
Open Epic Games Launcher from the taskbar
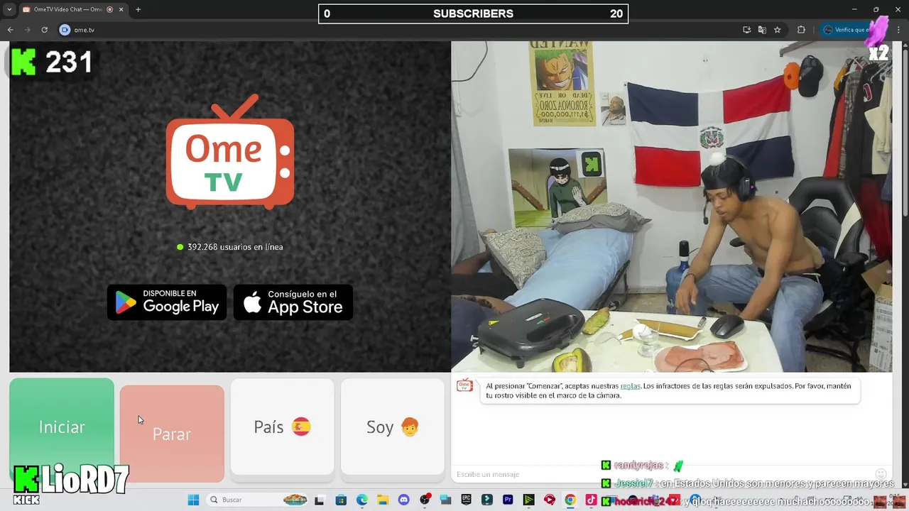[x=466, y=500]
